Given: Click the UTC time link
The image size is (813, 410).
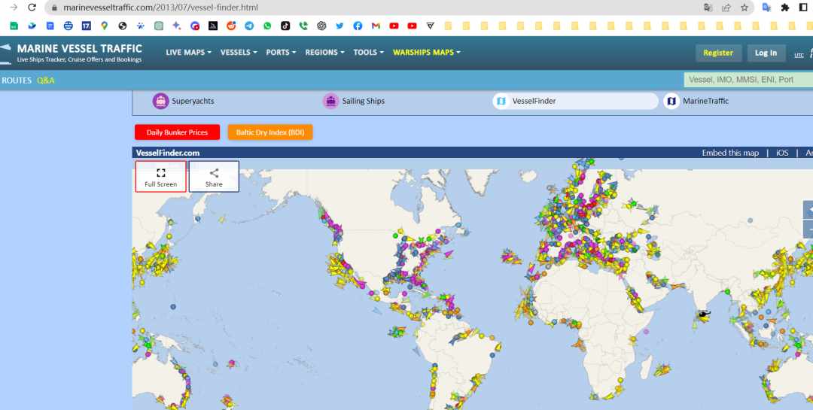Looking at the screenshot, I should coord(799,55).
